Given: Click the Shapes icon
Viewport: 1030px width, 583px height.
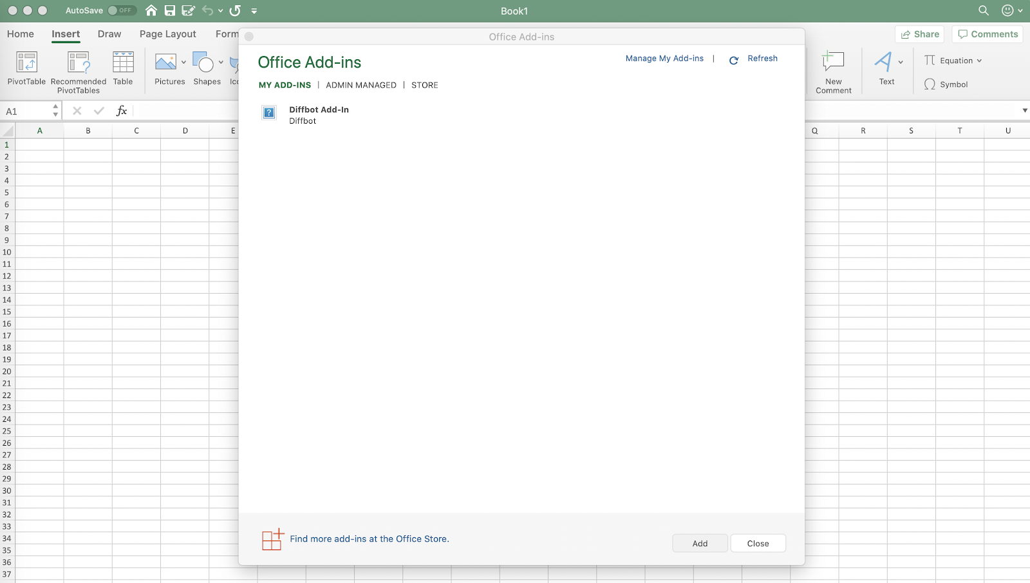Looking at the screenshot, I should (203, 62).
